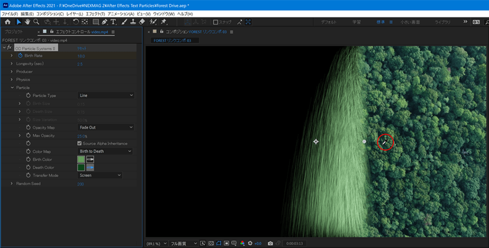Select the Type (T) tool
Viewport: 489px width, 248px height.
coord(113,22)
